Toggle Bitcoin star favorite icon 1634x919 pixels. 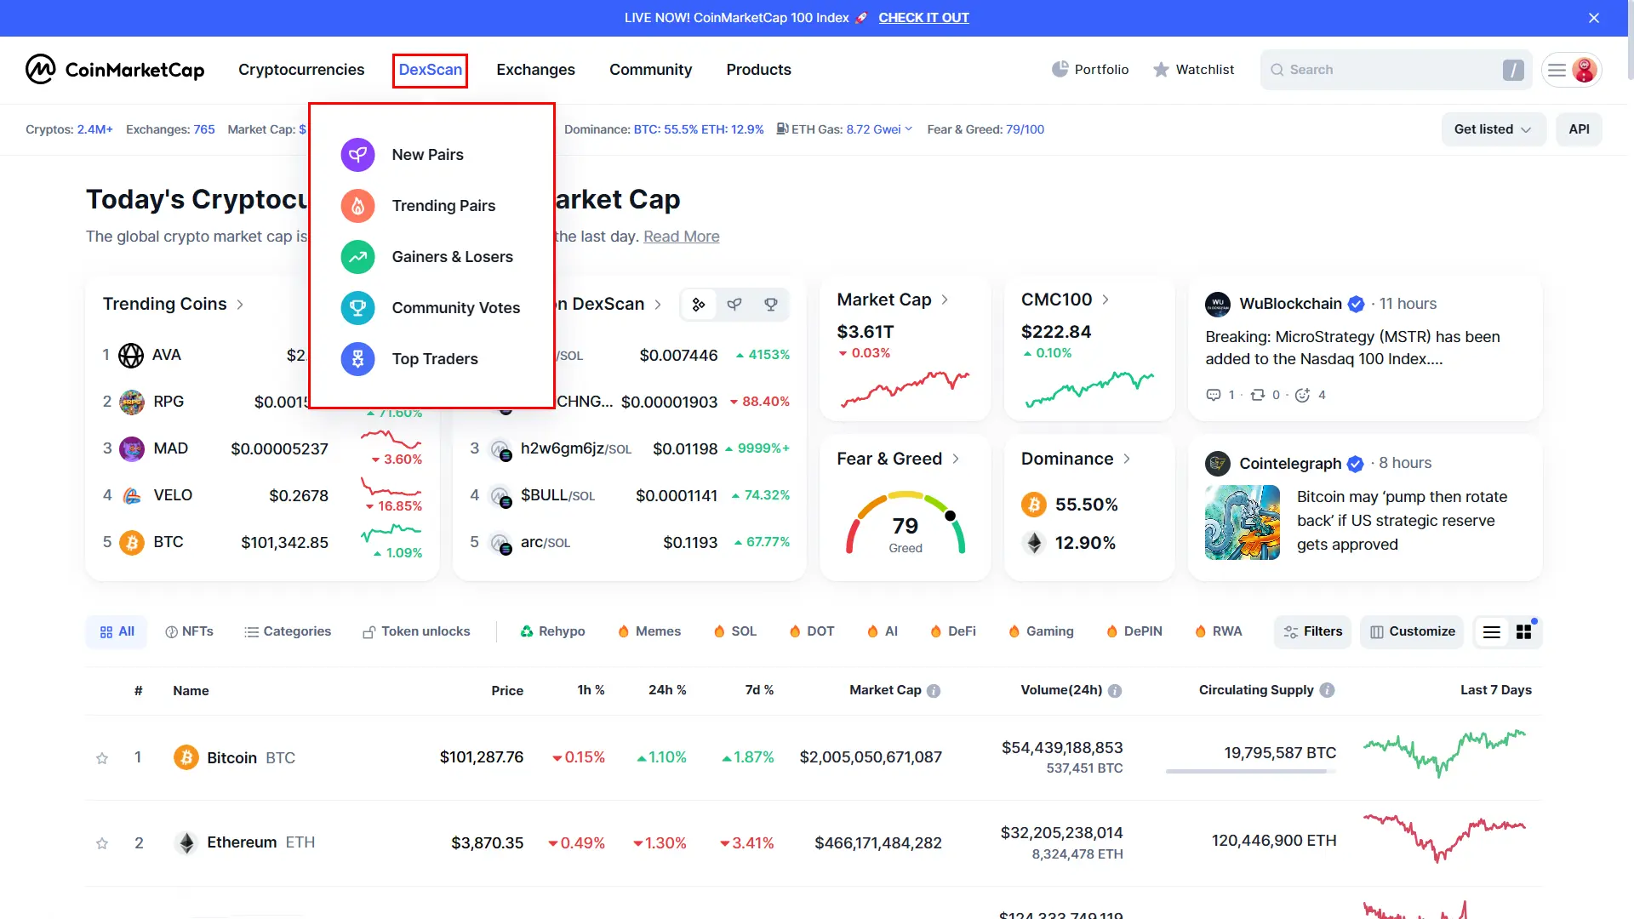102,757
